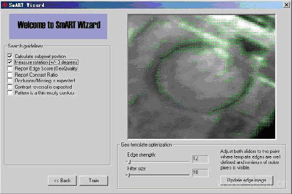
Task: Minimize the SmART Wizard window
Action: click(271, 4)
